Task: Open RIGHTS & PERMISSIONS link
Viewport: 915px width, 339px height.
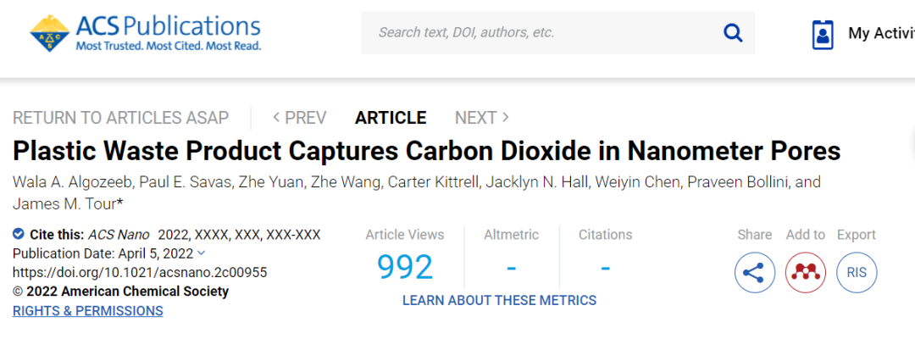Action: point(88,311)
